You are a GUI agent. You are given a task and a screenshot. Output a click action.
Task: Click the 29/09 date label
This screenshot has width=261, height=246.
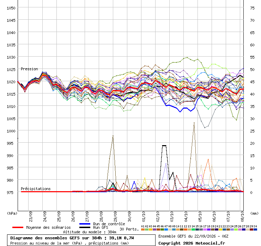[x=115, y=216]
